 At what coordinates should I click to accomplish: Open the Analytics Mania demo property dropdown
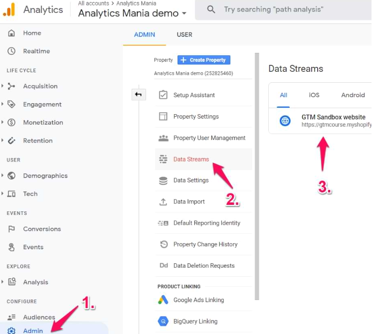(132, 13)
